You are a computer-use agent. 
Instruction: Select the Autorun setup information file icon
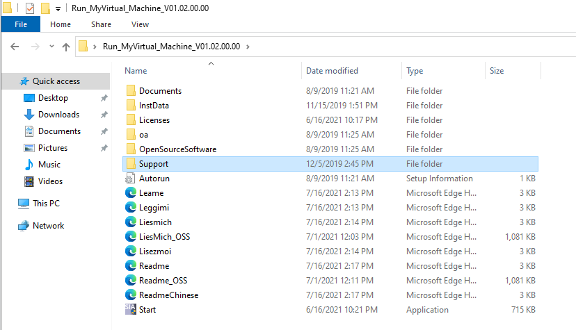(x=130, y=179)
